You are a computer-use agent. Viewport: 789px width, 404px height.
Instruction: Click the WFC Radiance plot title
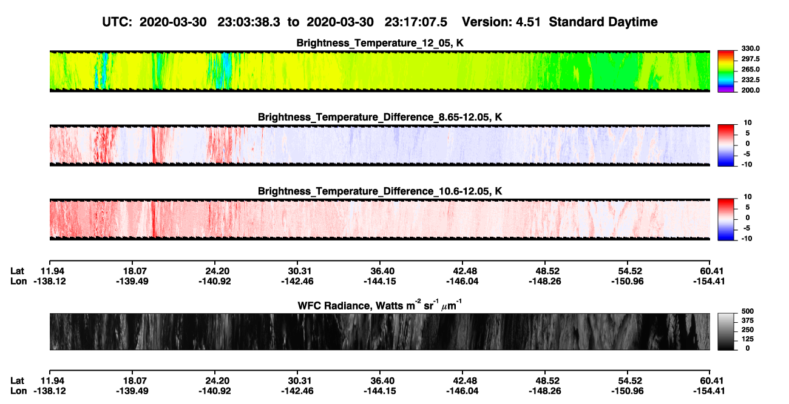[381, 306]
